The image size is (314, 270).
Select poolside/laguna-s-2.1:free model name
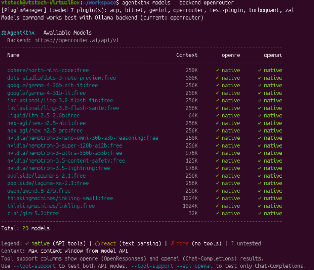(x=47, y=176)
